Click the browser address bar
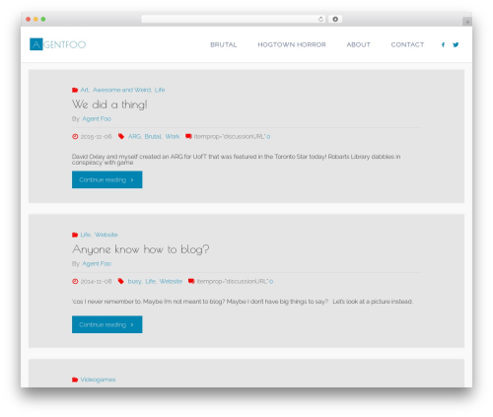The height and width of the screenshot is (417, 493). click(x=234, y=19)
